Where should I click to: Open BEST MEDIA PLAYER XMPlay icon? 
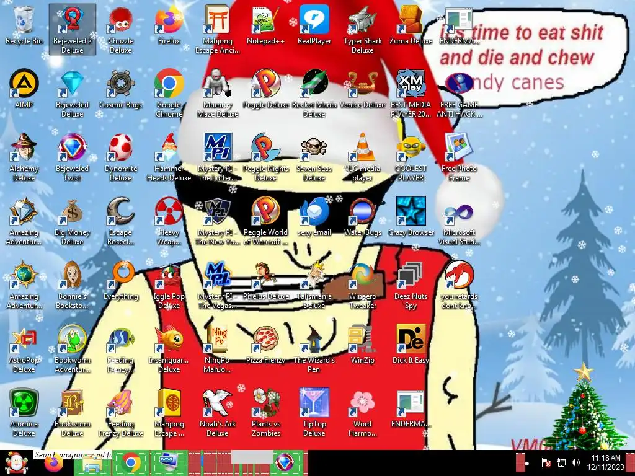tap(411, 93)
